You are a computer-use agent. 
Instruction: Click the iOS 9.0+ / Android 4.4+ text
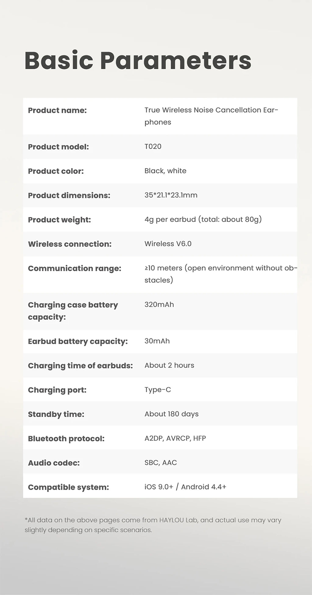(x=186, y=487)
